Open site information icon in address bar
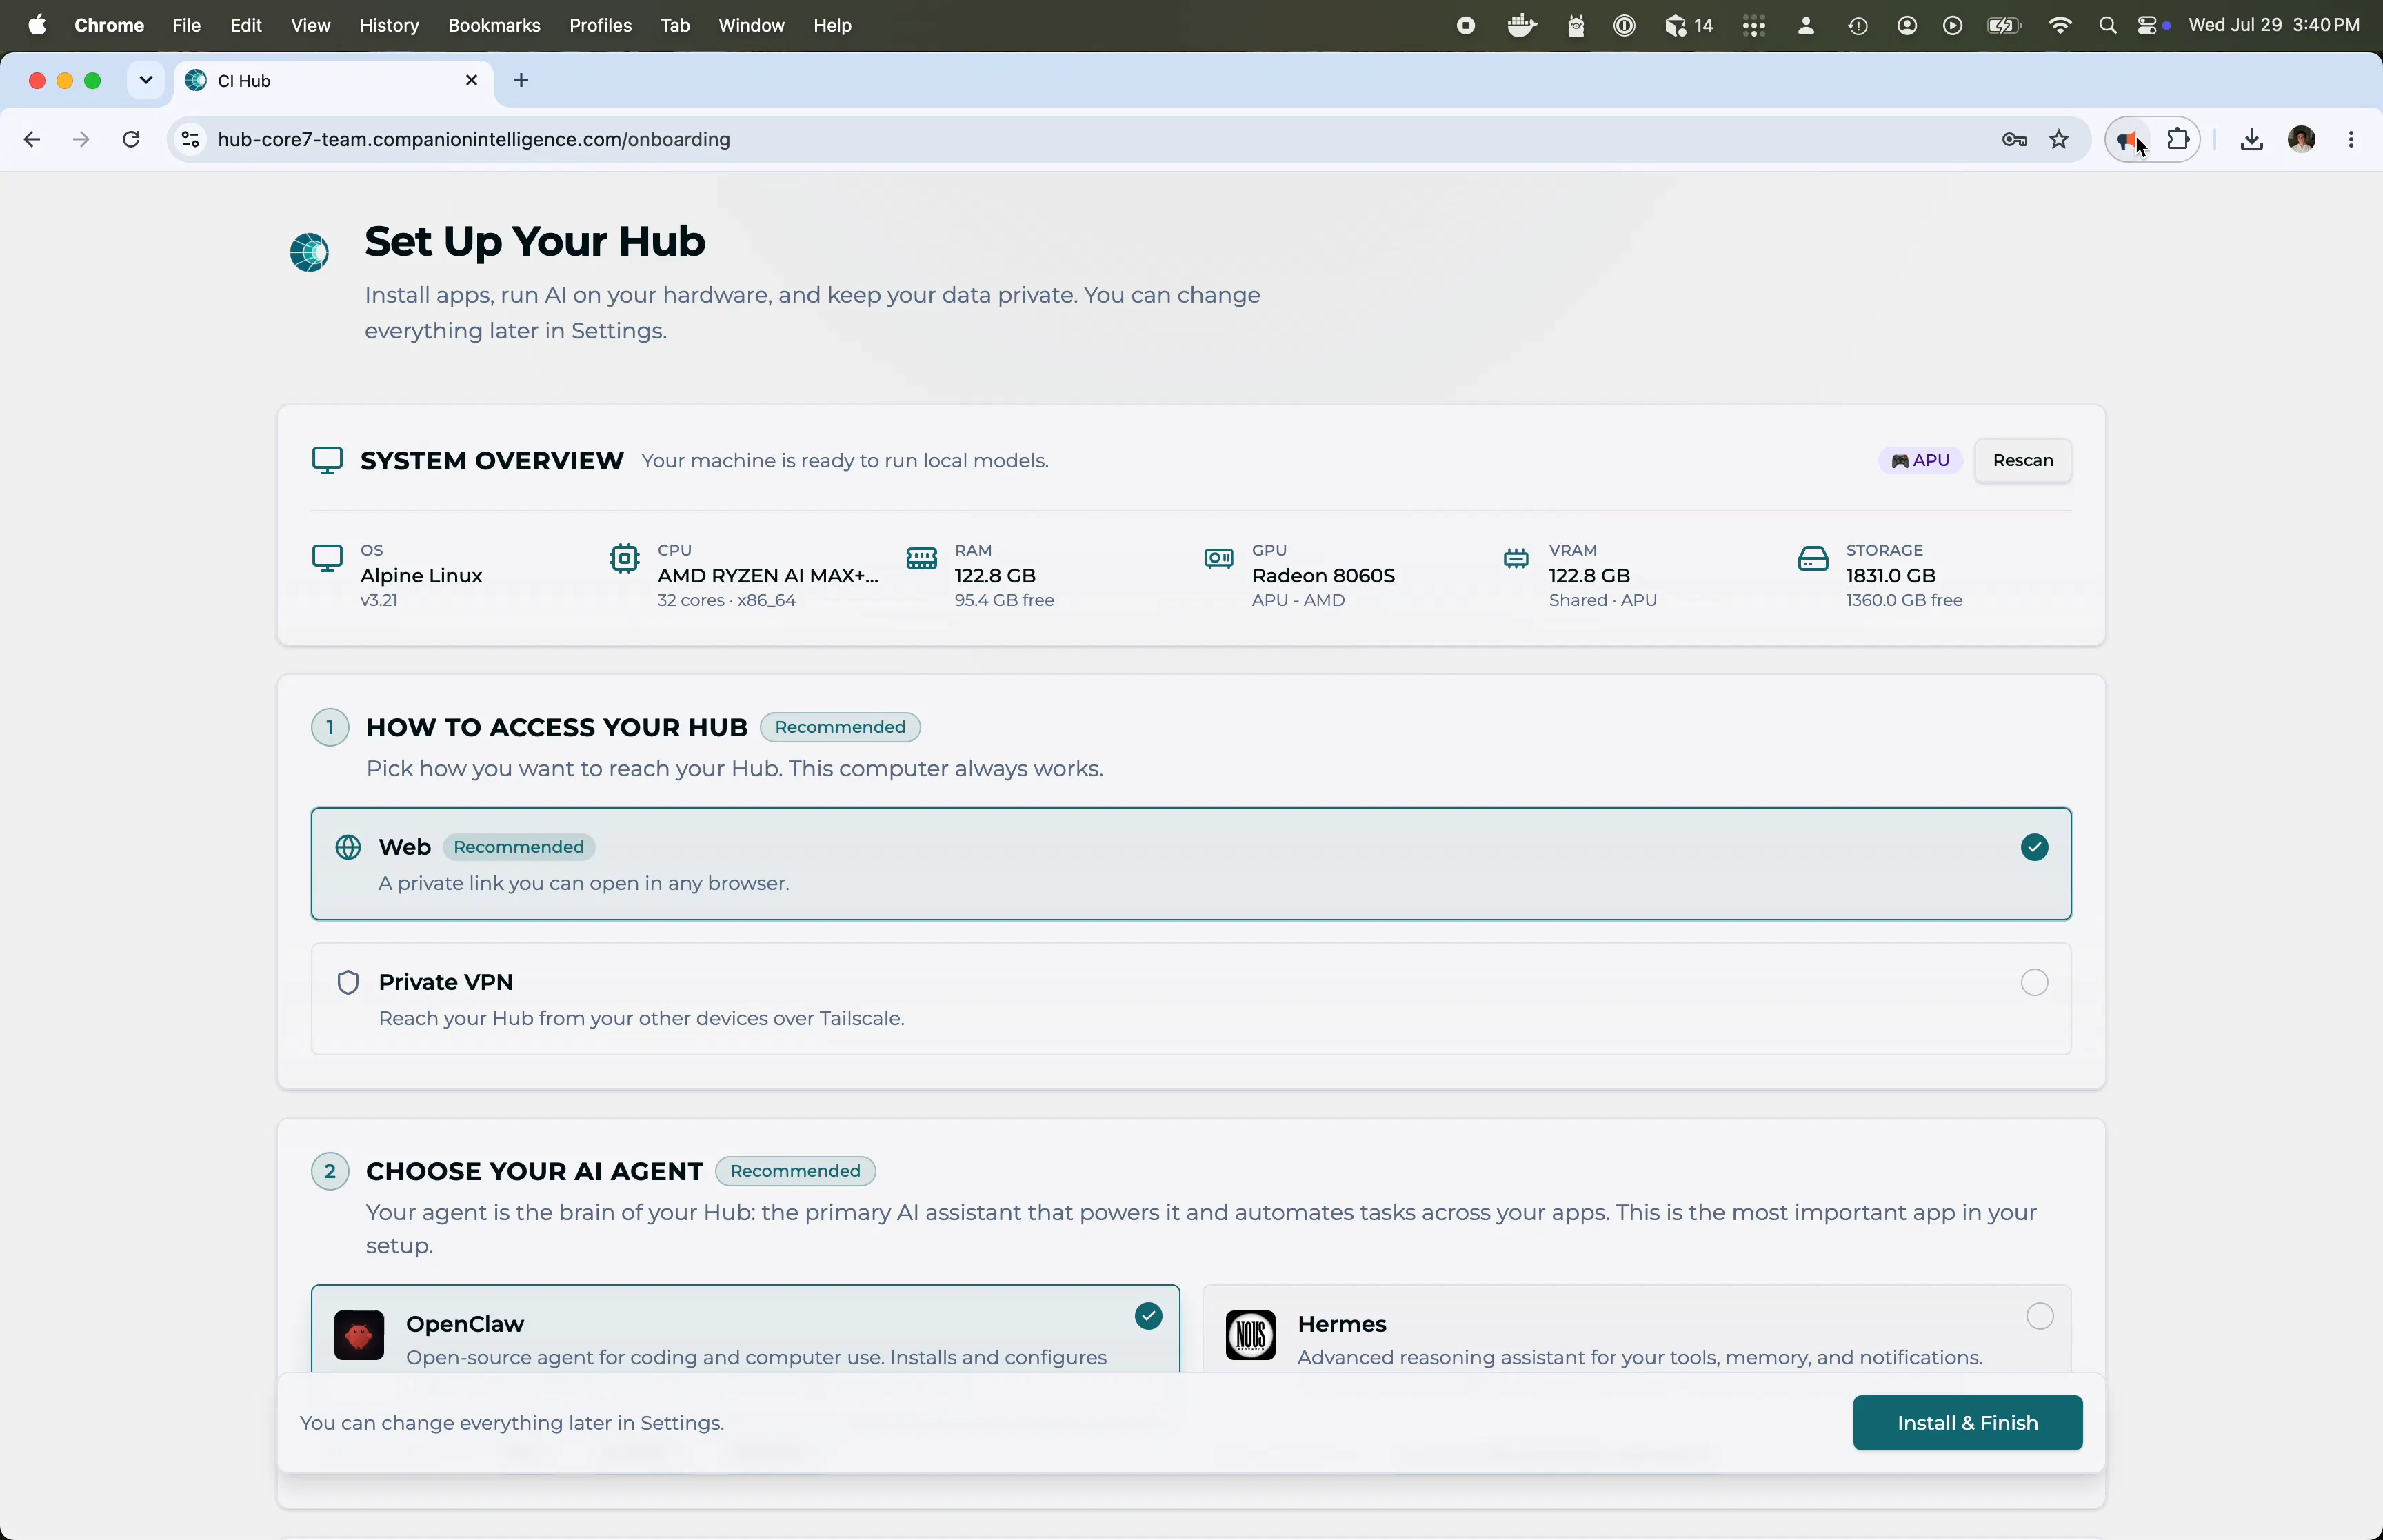The image size is (2383, 1540). (190, 139)
